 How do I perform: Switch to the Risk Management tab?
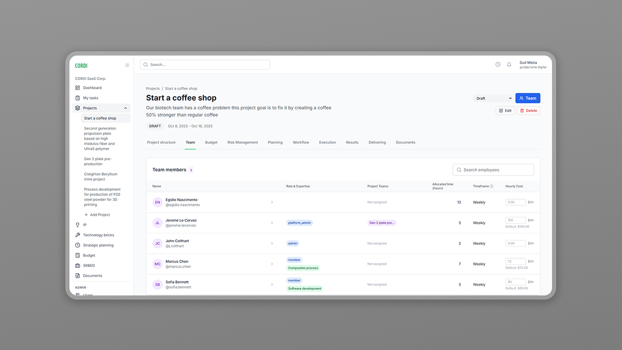242,142
